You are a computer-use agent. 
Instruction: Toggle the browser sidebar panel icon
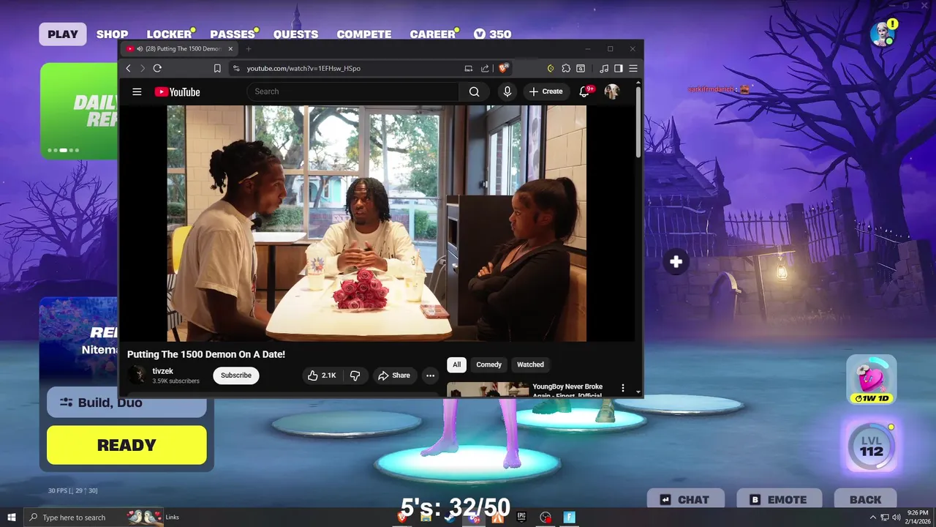click(x=618, y=68)
